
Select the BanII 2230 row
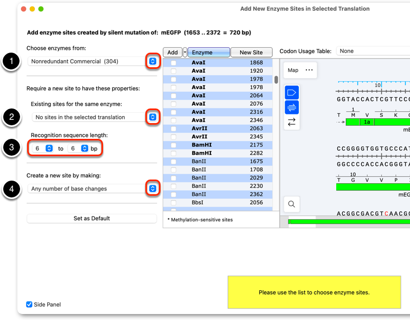217,186
